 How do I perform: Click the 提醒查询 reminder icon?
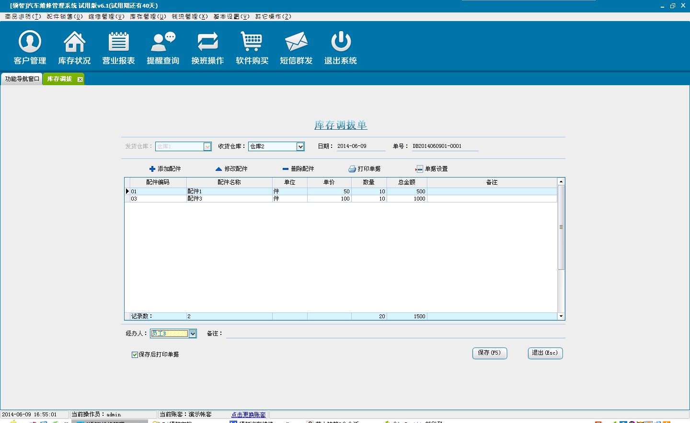tap(163, 42)
